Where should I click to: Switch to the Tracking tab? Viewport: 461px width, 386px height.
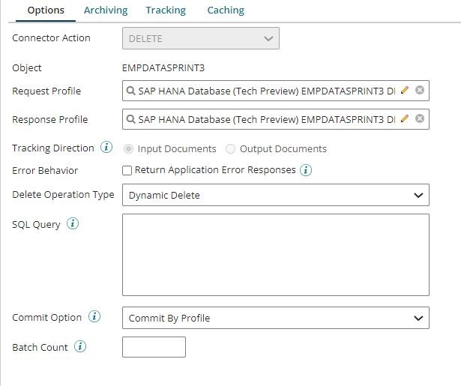[x=166, y=10]
